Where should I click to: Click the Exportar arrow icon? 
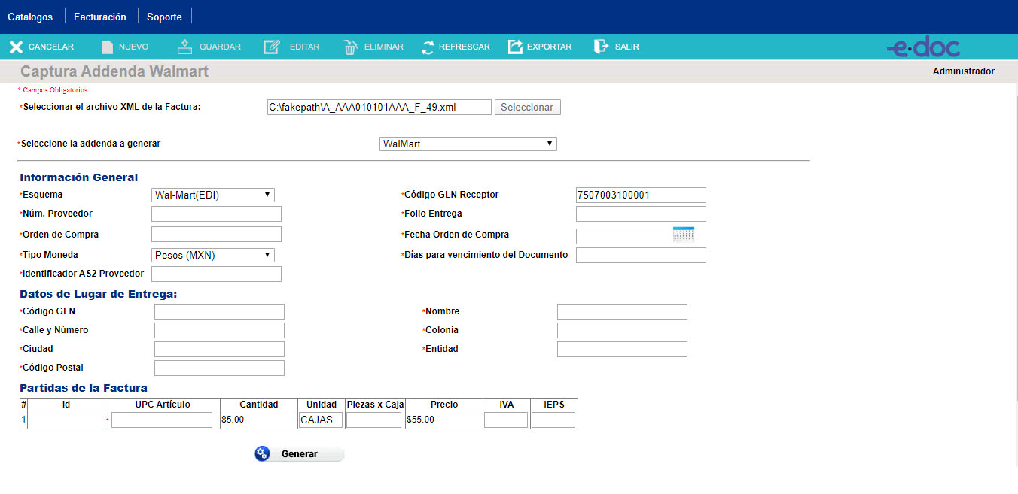[x=516, y=47]
